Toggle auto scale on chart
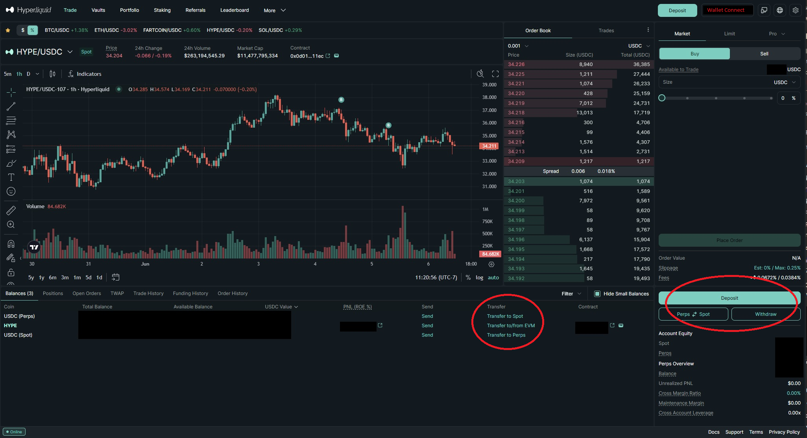This screenshot has height=438, width=807. (493, 277)
